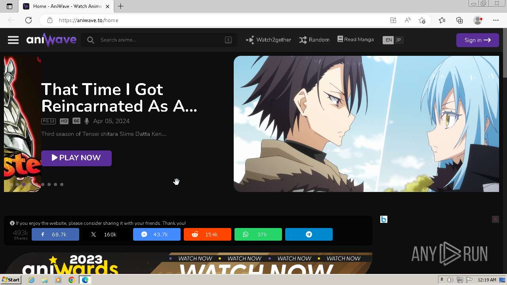Screen dimensions: 507x285
Task: Open Collections
Action: pyautogui.click(x=459, y=20)
